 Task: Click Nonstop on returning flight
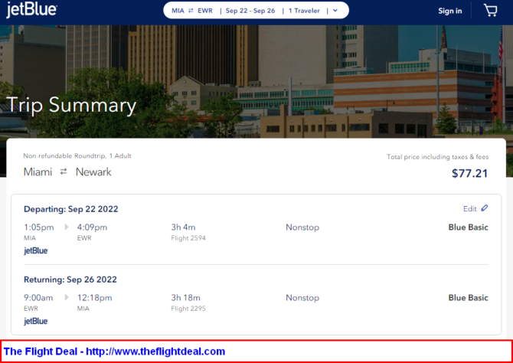(x=302, y=298)
